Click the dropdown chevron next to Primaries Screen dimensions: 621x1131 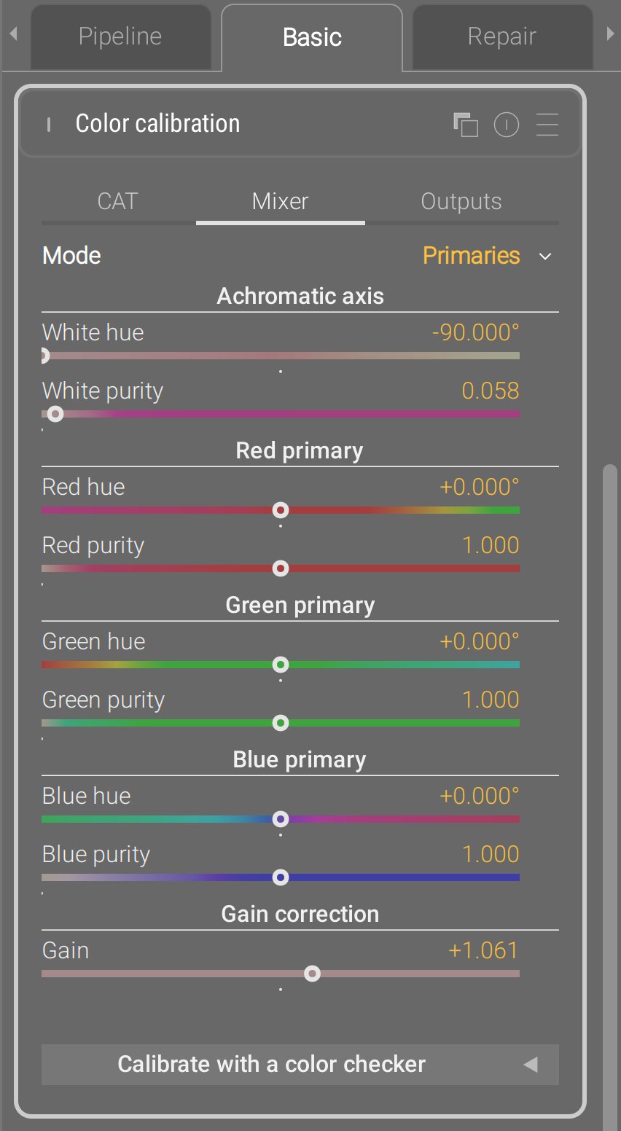pos(545,257)
